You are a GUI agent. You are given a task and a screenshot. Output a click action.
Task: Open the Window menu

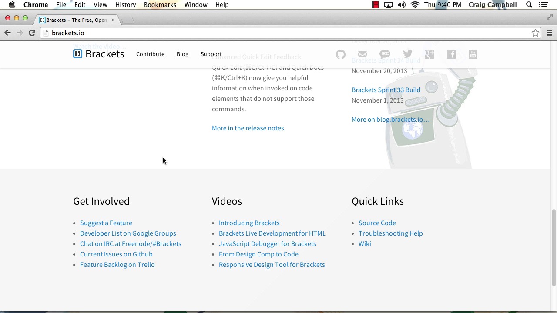196,5
